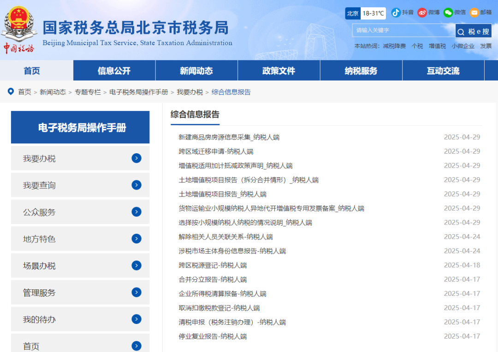The width and height of the screenshot is (498, 352).
Task: Expand 公众服务 sidebar arrow
Action: tap(136, 212)
